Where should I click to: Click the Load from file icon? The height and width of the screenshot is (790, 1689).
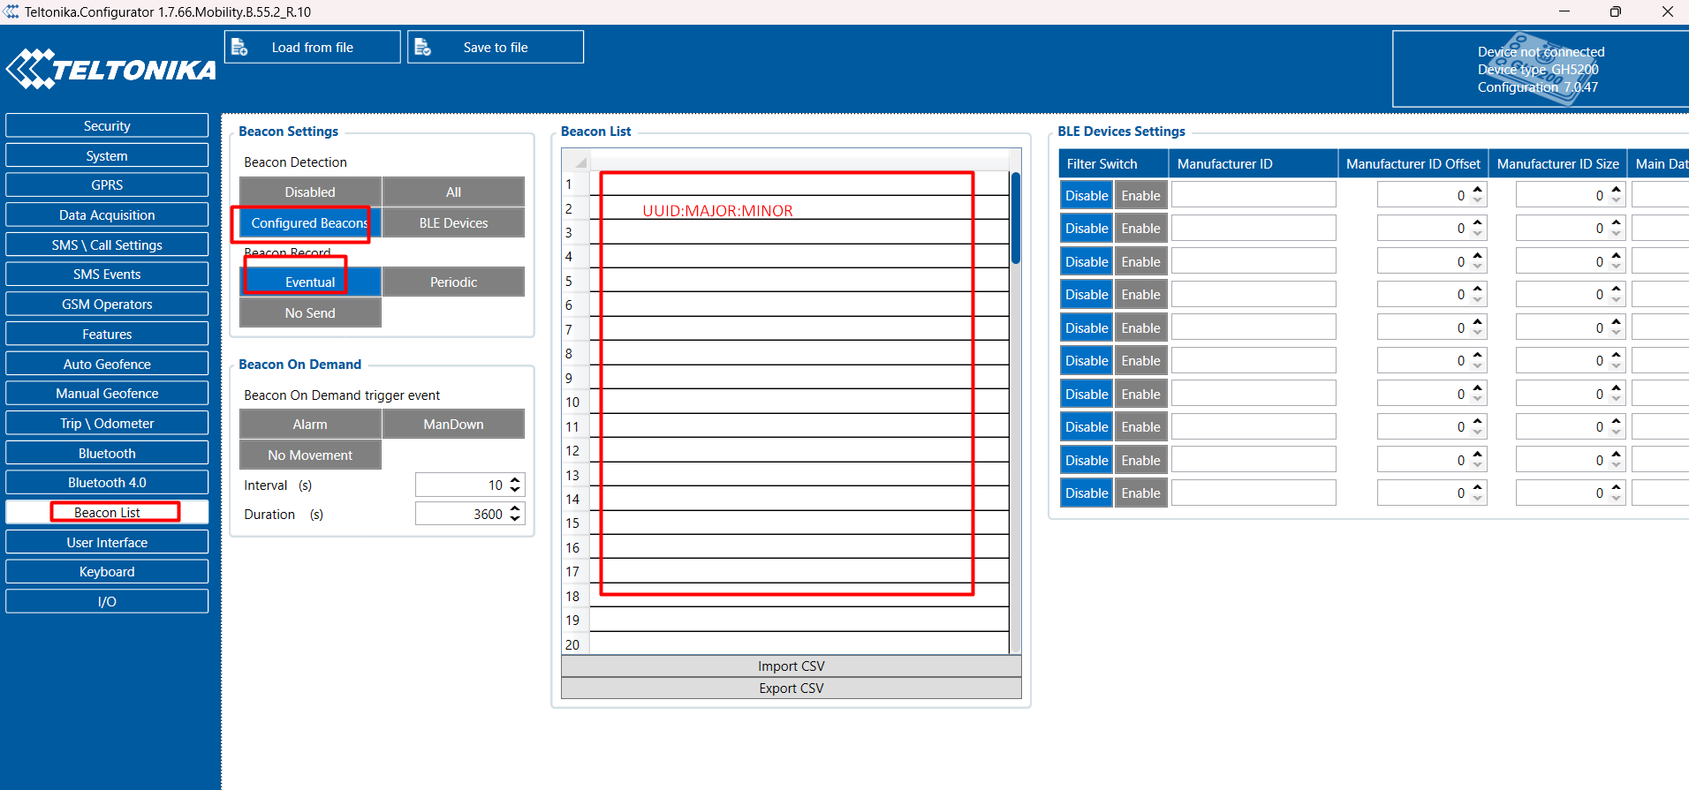point(239,48)
